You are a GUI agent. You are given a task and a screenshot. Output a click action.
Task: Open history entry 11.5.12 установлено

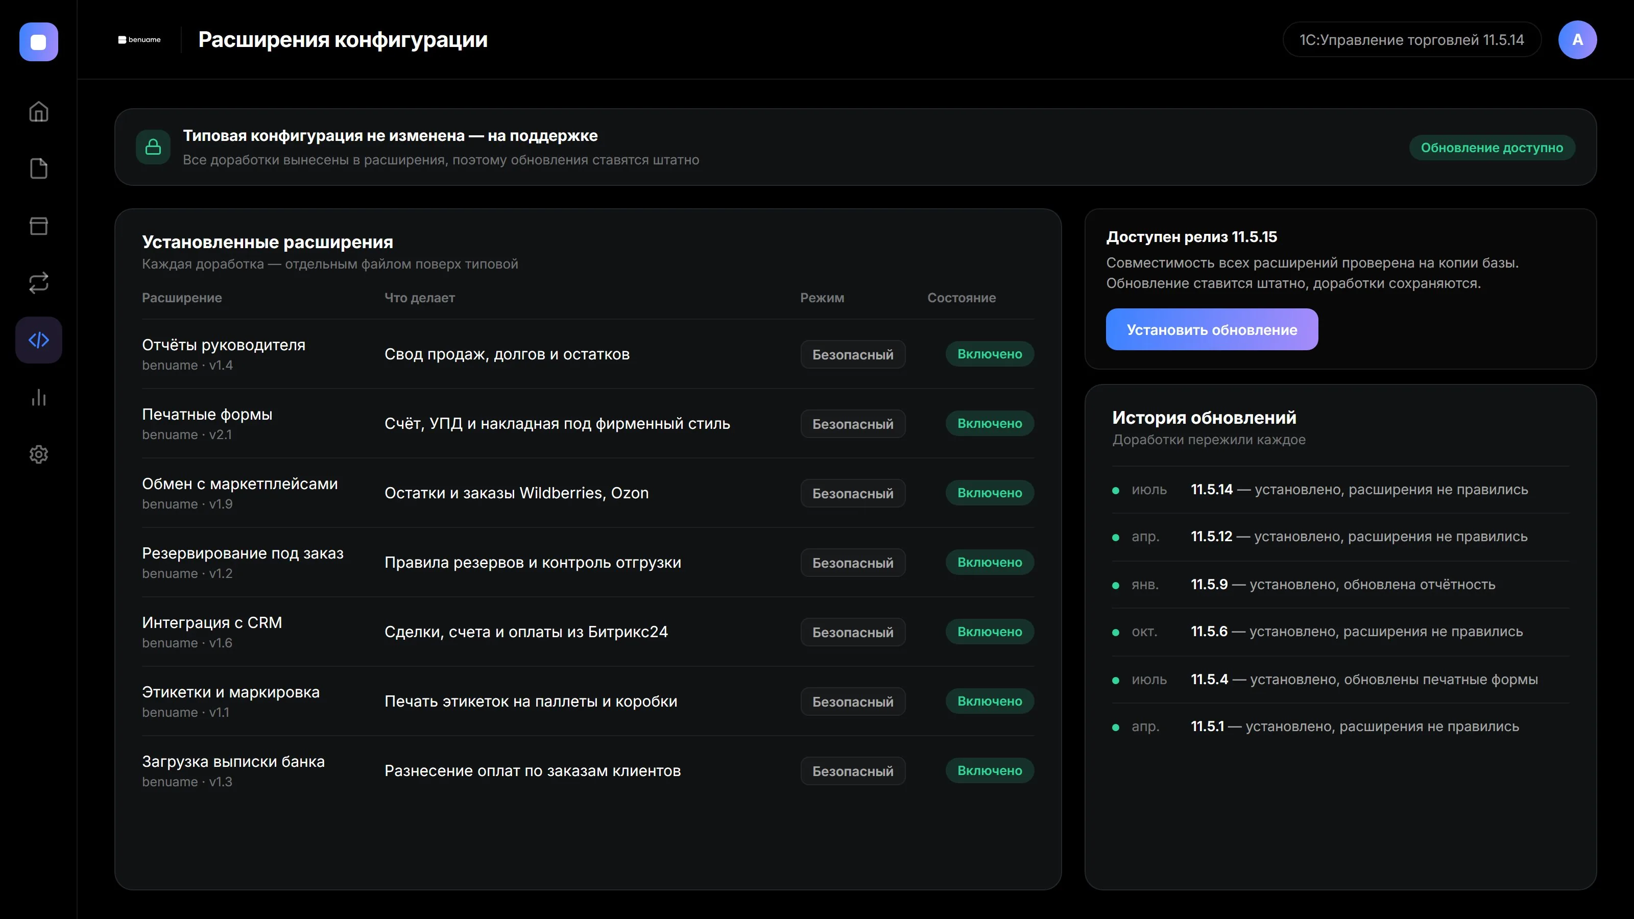(x=1340, y=537)
